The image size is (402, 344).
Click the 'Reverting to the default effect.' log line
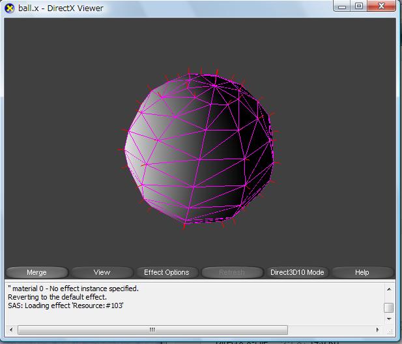57,297
